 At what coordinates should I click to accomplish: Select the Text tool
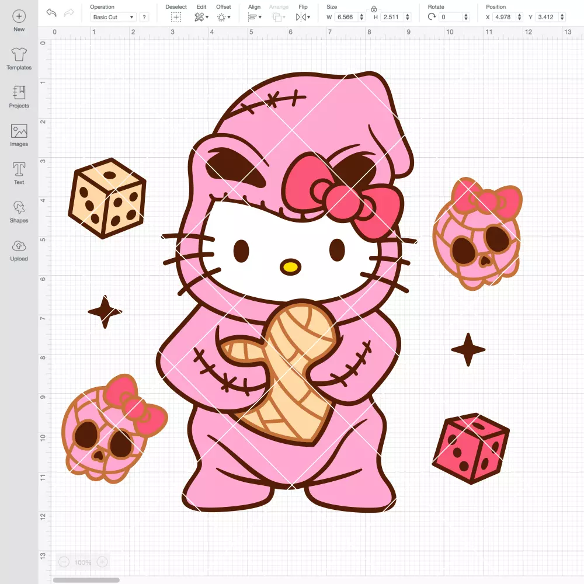[19, 173]
